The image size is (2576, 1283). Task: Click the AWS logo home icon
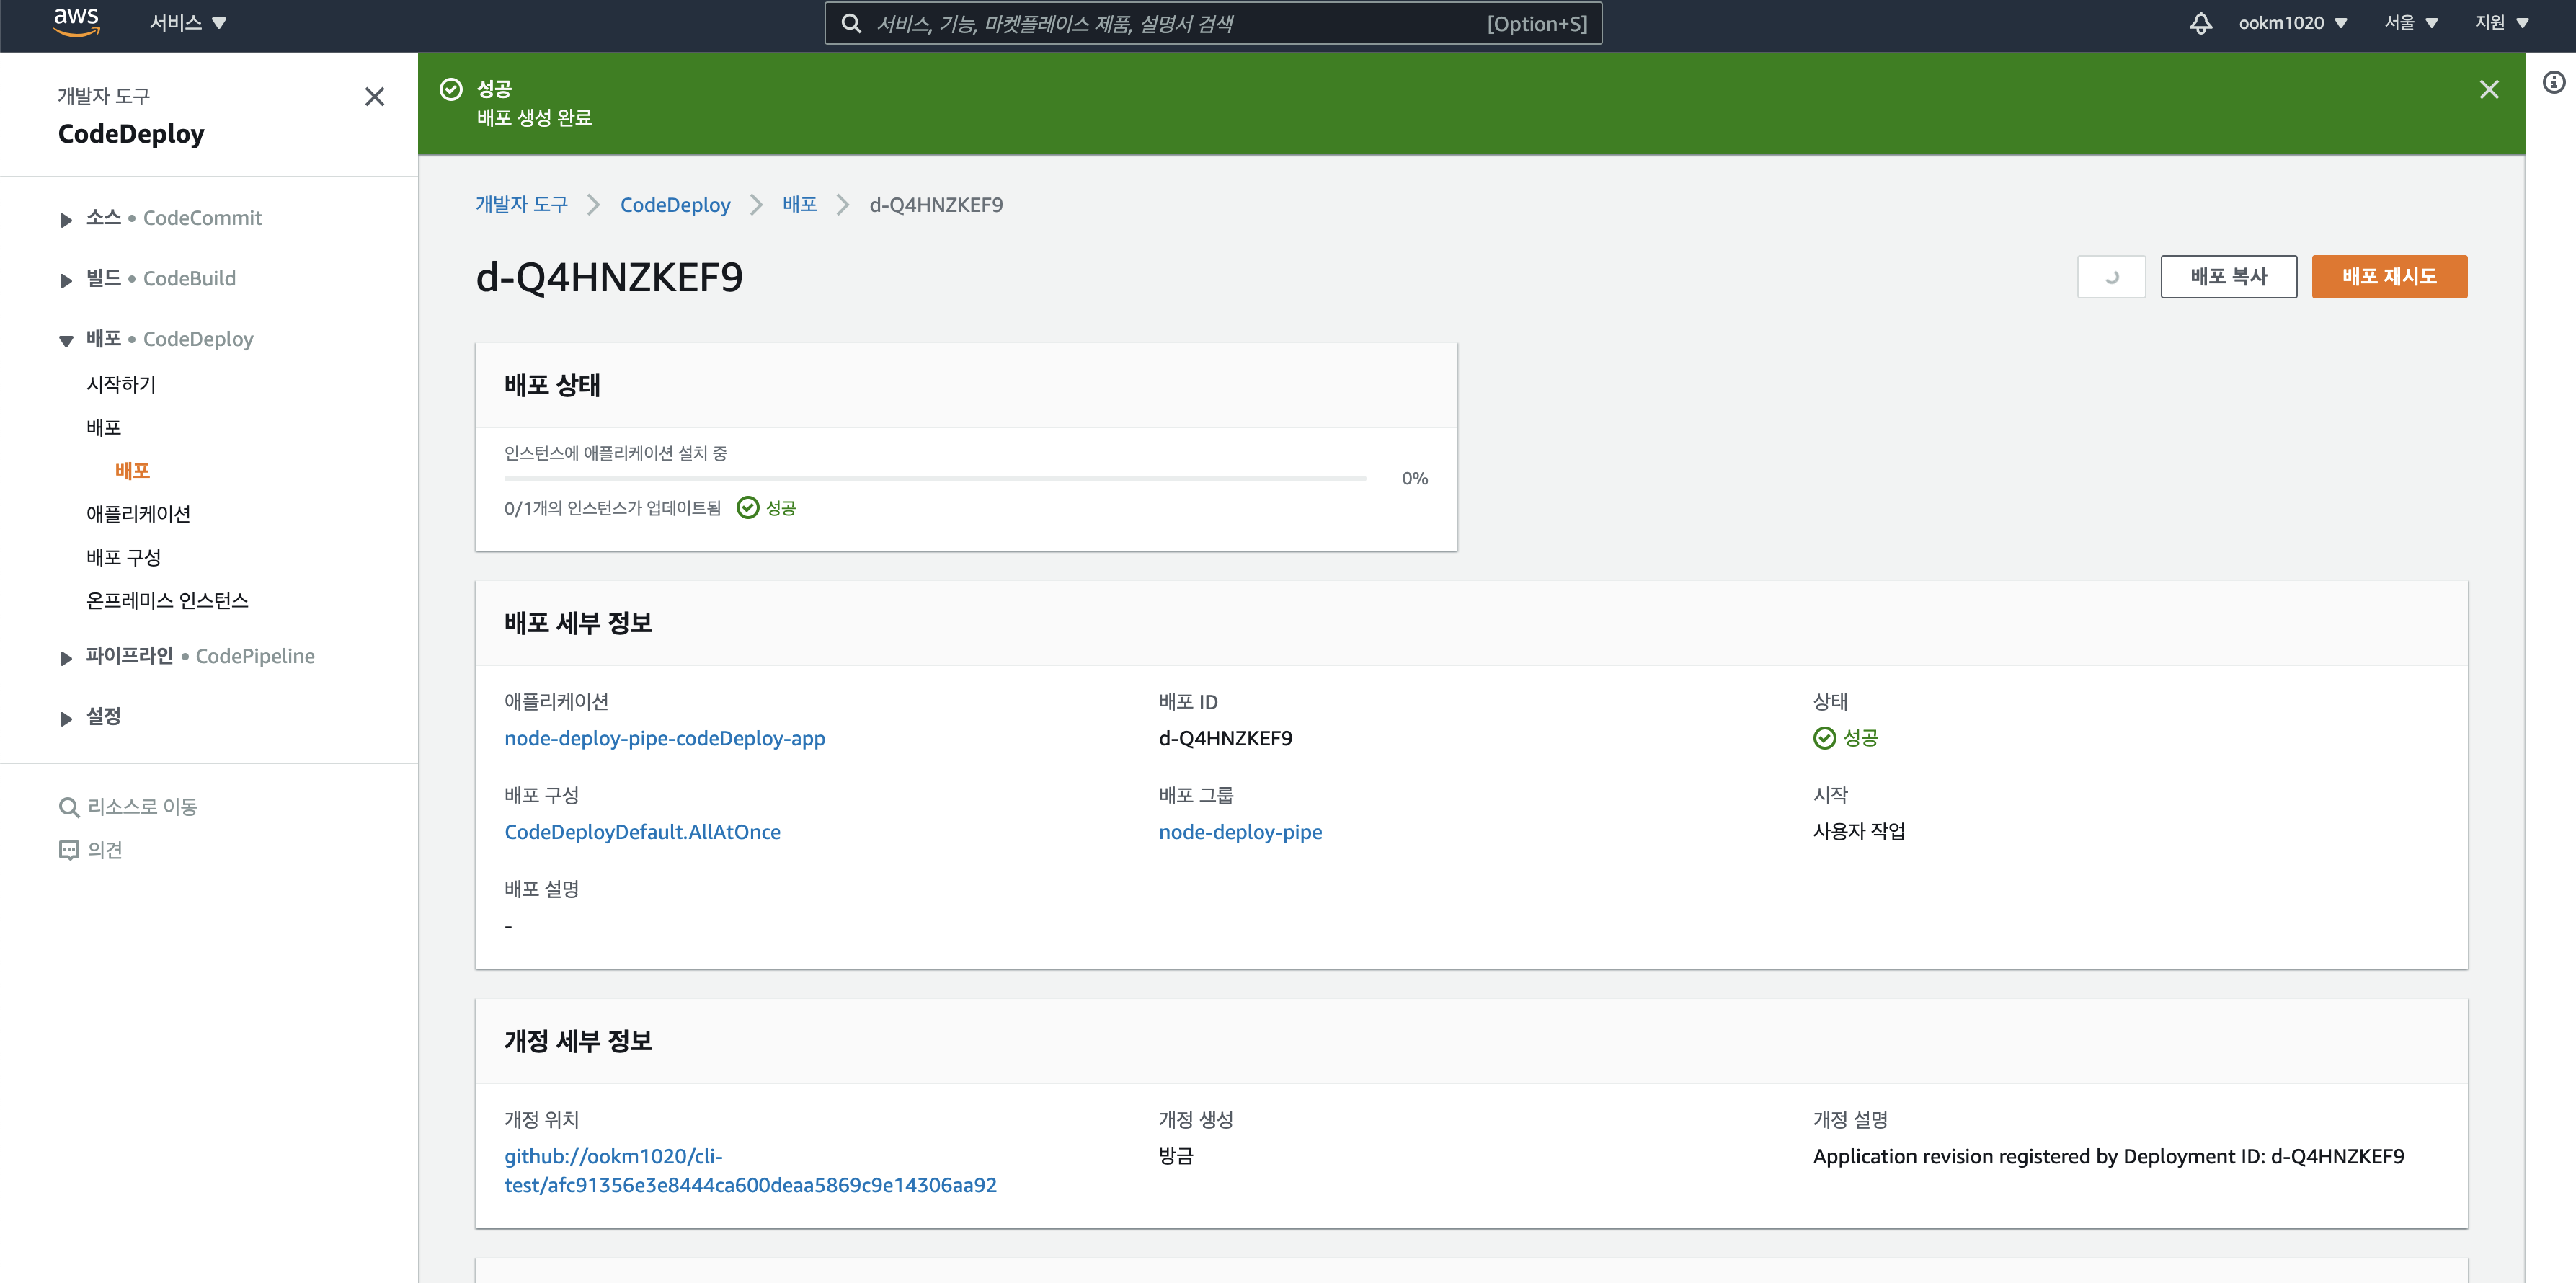point(76,22)
